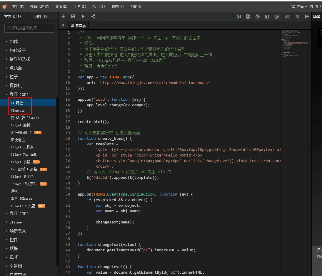The width and height of the screenshot is (322, 276).
Task: Open Change 相关事件 example
Action: tap(24, 184)
